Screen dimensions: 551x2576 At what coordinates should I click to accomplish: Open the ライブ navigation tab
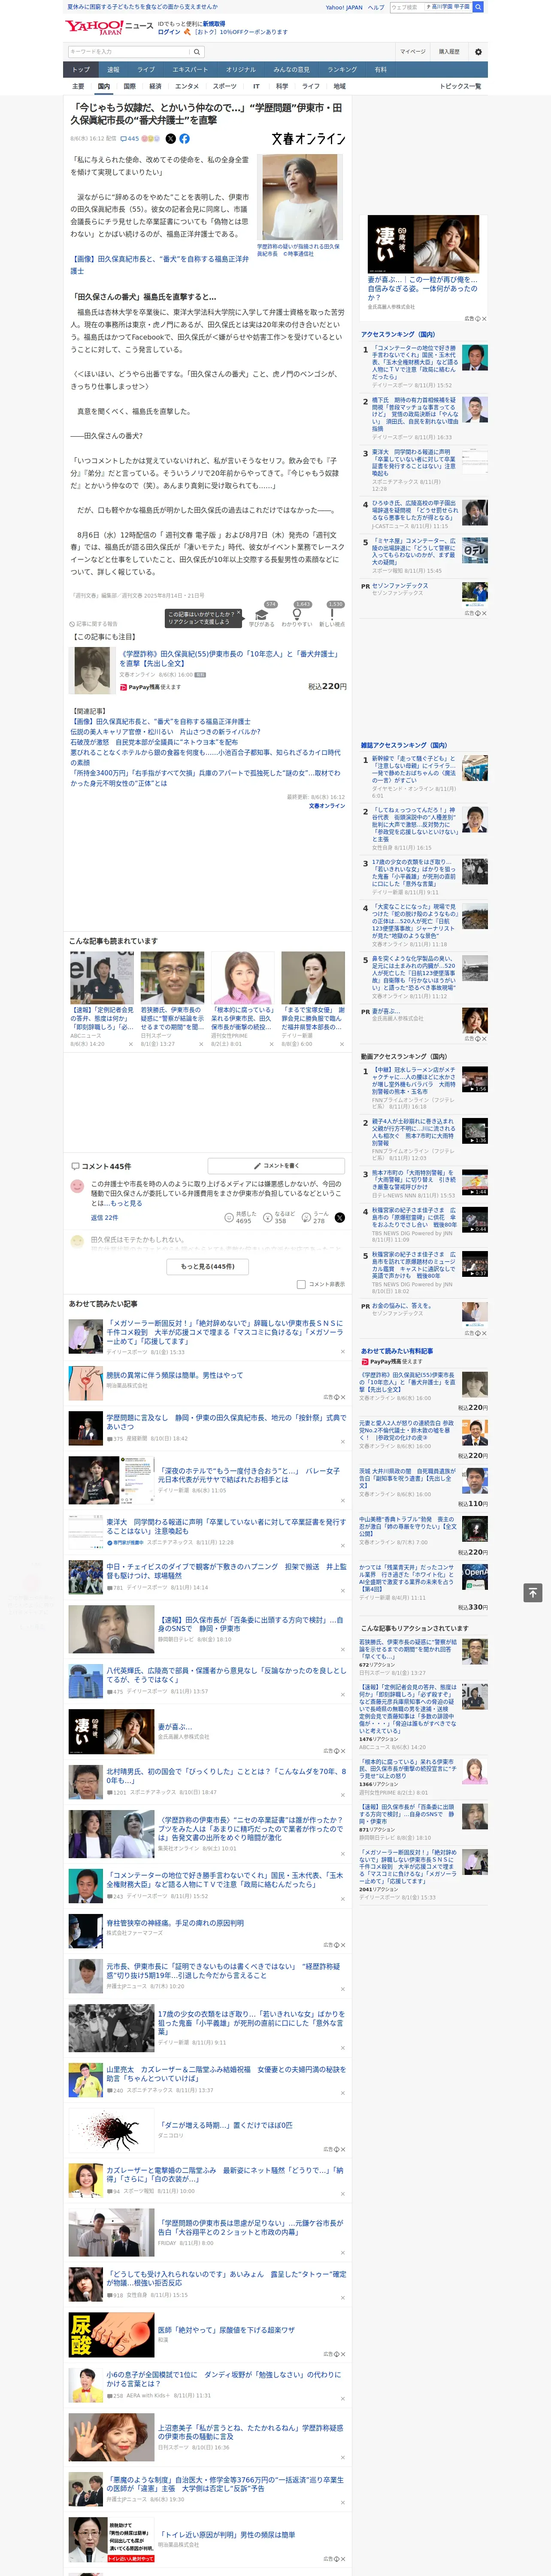(146, 70)
